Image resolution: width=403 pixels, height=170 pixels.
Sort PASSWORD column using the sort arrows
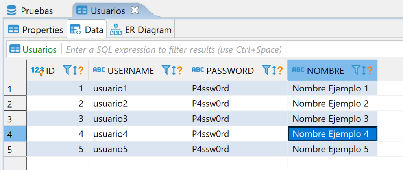274,71
